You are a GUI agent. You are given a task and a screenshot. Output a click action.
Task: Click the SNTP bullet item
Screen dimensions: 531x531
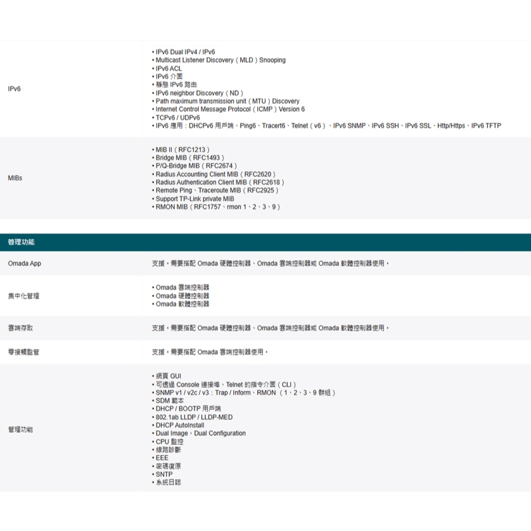click(x=163, y=475)
